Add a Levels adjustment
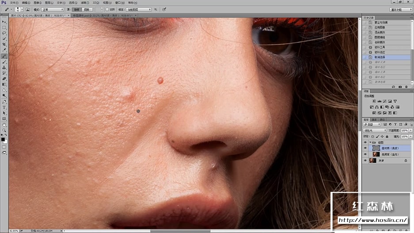 coord(380,101)
